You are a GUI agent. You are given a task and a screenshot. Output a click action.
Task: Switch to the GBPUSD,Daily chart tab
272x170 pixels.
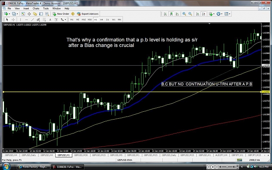tap(29, 155)
